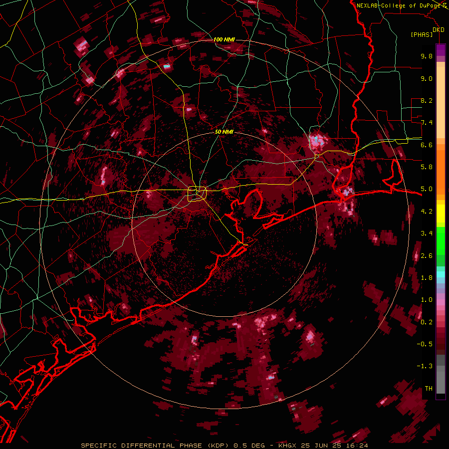Click the 50 NMI range ring label

coord(224,132)
